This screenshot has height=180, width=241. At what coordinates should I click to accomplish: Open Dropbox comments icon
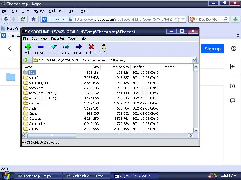coord(233,100)
